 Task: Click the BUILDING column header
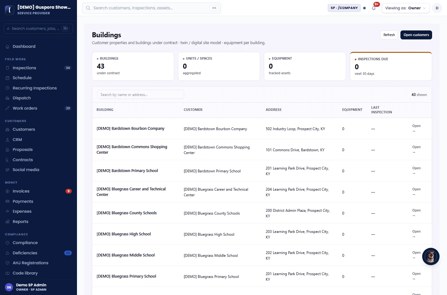tap(105, 110)
